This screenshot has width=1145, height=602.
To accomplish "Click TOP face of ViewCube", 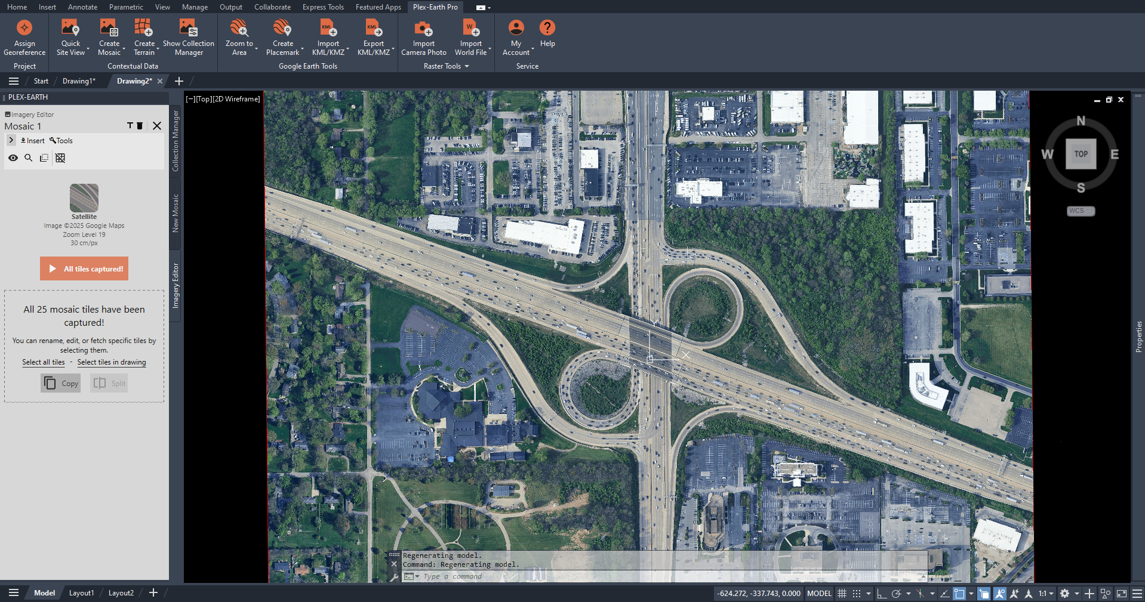I will pos(1081,154).
